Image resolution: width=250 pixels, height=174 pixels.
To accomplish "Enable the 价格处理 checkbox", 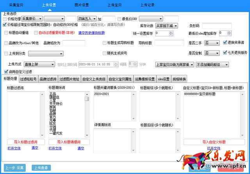I will [5, 18].
